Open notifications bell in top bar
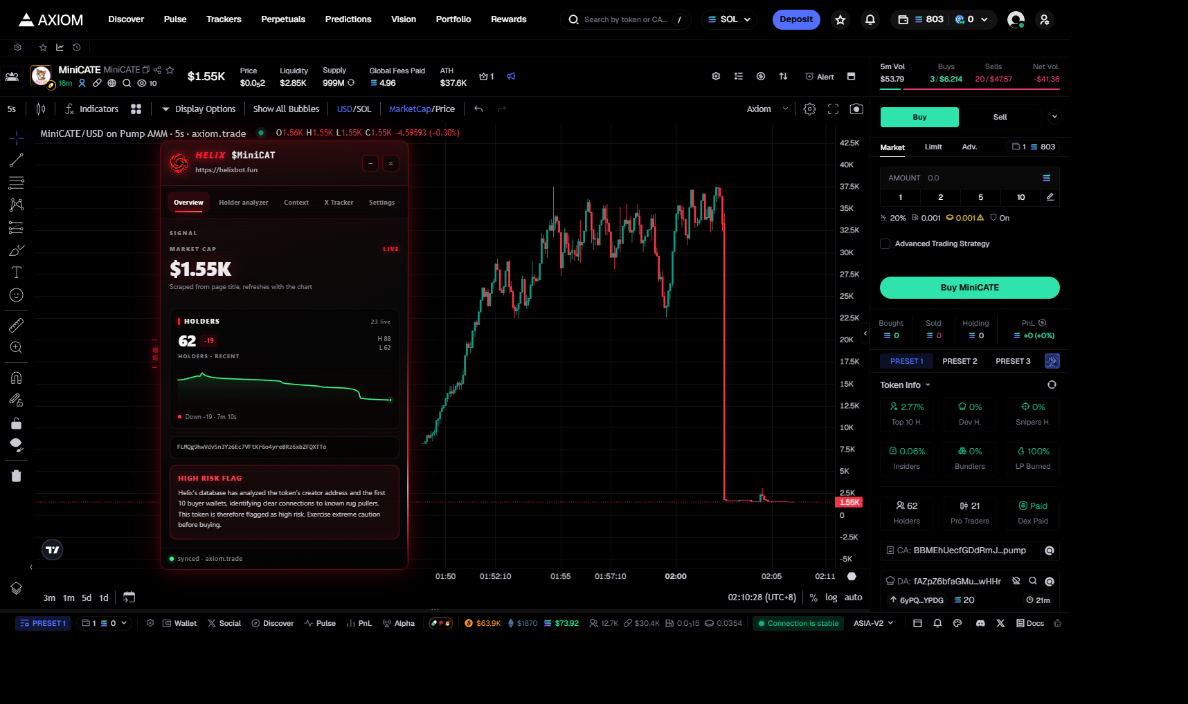 [870, 19]
